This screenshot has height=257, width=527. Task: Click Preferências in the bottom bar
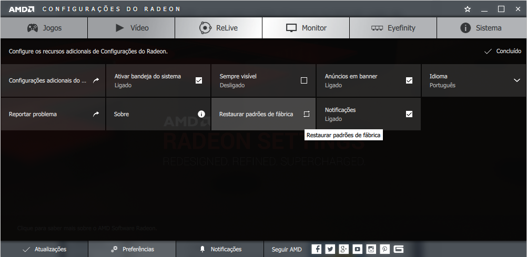click(x=132, y=249)
